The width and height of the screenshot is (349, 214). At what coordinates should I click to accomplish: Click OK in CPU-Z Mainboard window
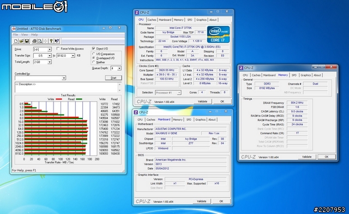221,201
